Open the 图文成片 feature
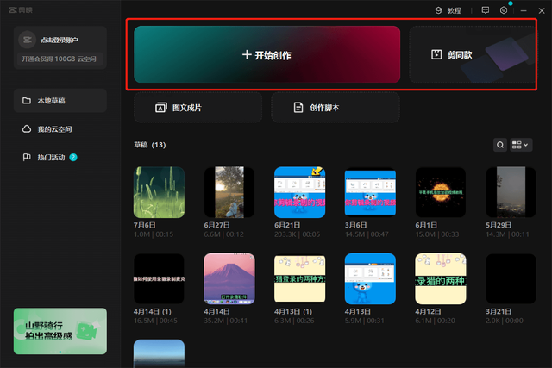The image size is (552, 368). coord(198,108)
